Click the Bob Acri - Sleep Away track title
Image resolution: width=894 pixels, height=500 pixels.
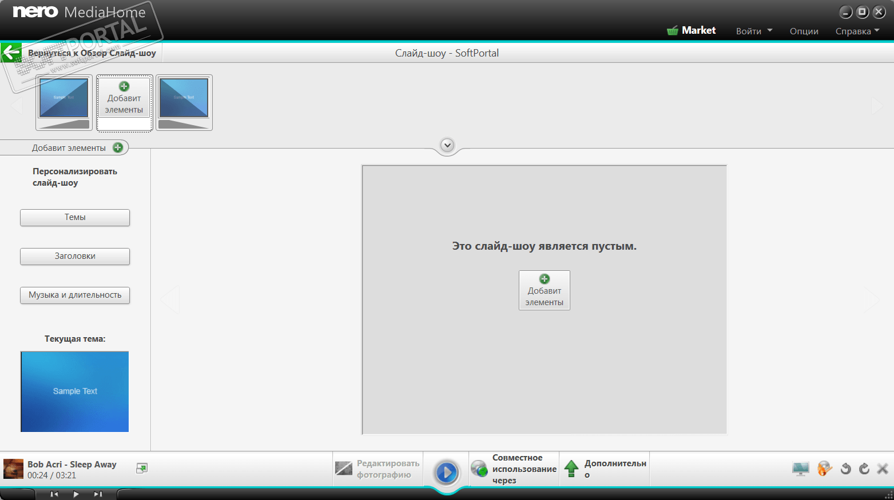point(72,464)
